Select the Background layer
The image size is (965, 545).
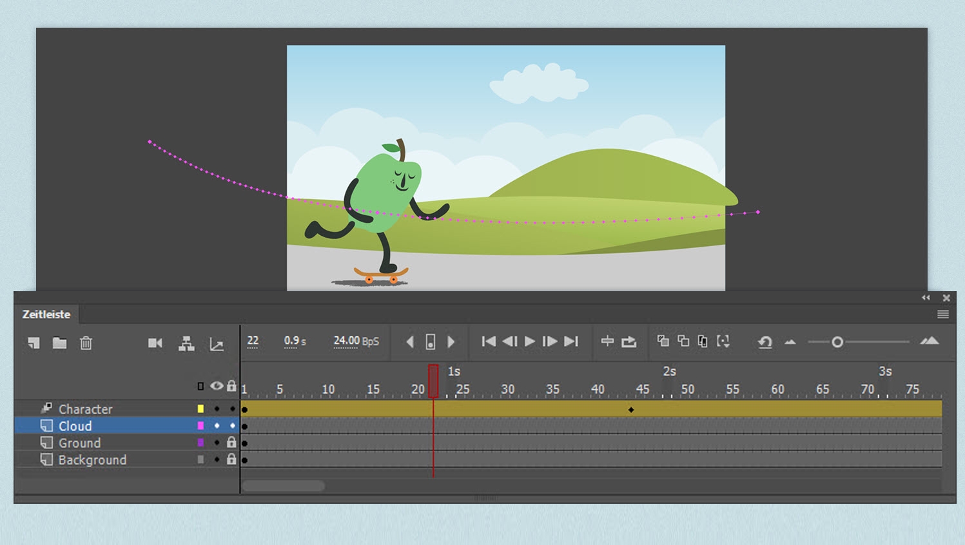(x=92, y=460)
